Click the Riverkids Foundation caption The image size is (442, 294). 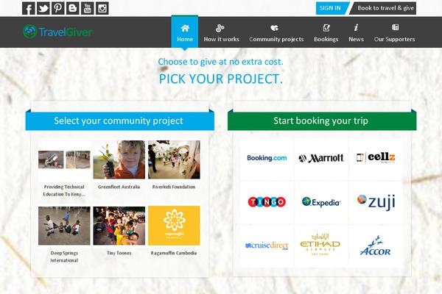coord(174,187)
